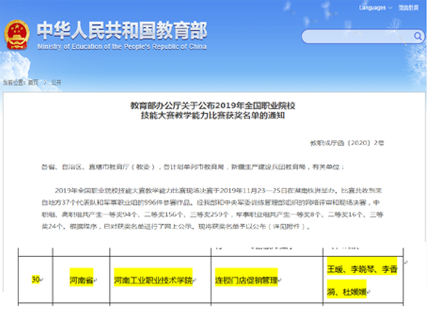Click the national emblem logo

(17, 35)
